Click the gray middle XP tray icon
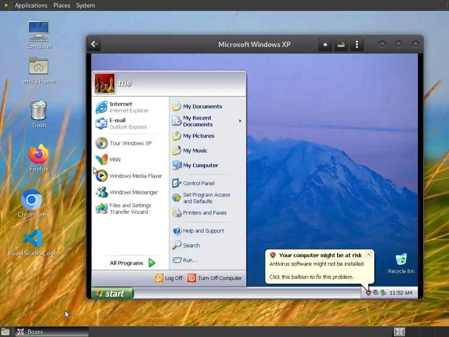This screenshot has width=449, height=337. tap(375, 293)
